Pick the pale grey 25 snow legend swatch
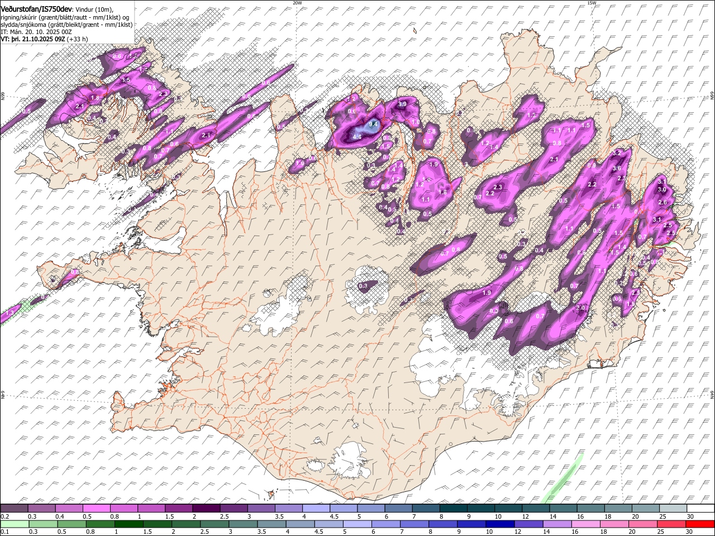 673,508
